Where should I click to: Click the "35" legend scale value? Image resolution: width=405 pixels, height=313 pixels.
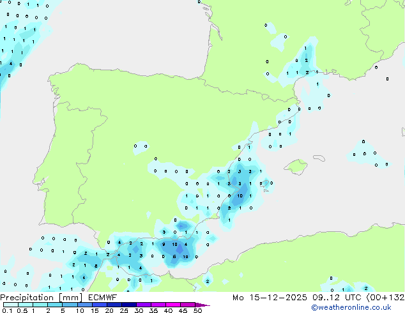(x=153, y=310)
